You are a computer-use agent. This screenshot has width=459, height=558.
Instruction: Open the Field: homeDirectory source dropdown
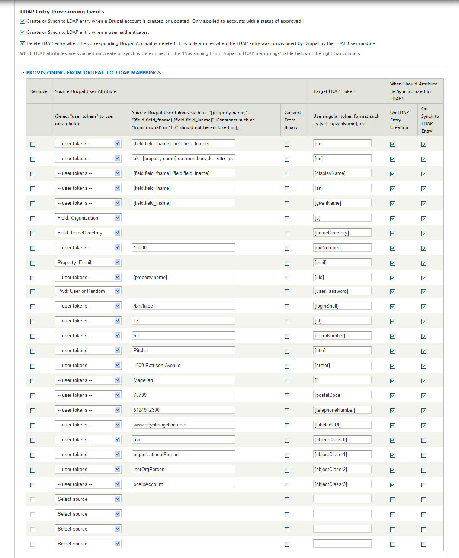tap(88, 233)
